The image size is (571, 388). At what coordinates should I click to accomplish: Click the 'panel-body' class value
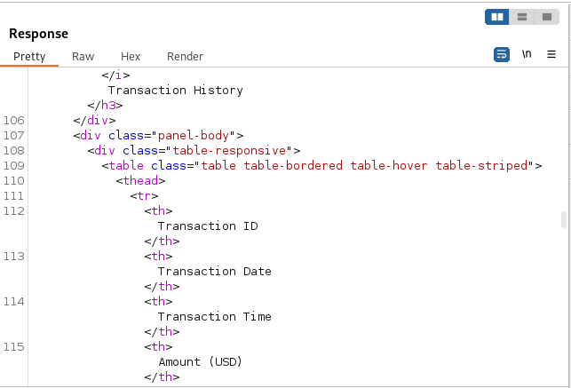tap(194, 135)
